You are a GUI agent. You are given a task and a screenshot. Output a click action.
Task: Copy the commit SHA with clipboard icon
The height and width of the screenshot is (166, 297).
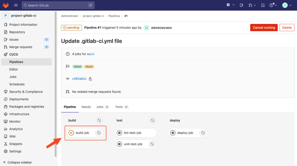[90, 79]
